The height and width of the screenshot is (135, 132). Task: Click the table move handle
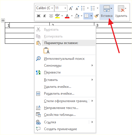click(3, 20)
